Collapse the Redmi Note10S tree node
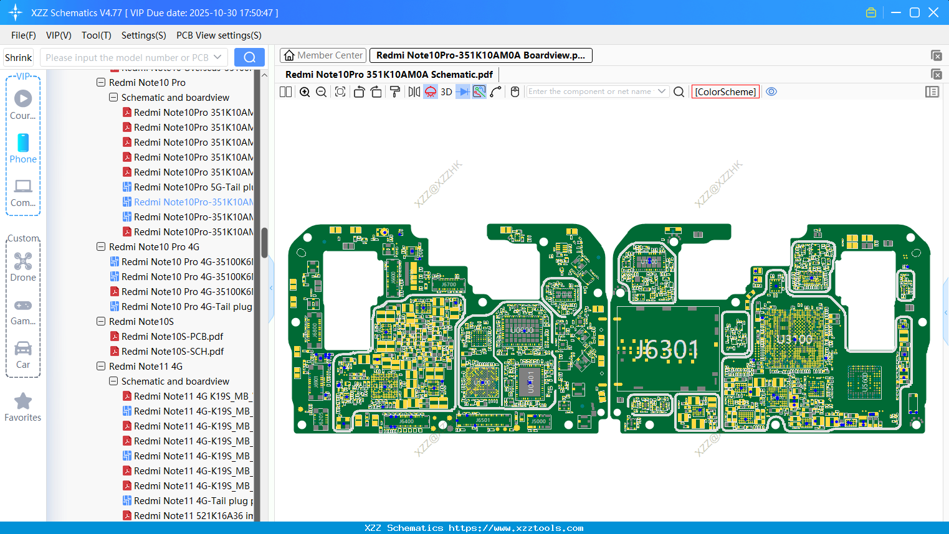This screenshot has width=949, height=534. [x=101, y=321]
